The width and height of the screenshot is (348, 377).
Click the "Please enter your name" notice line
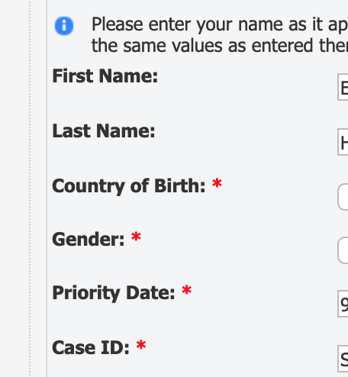pyautogui.click(x=220, y=24)
